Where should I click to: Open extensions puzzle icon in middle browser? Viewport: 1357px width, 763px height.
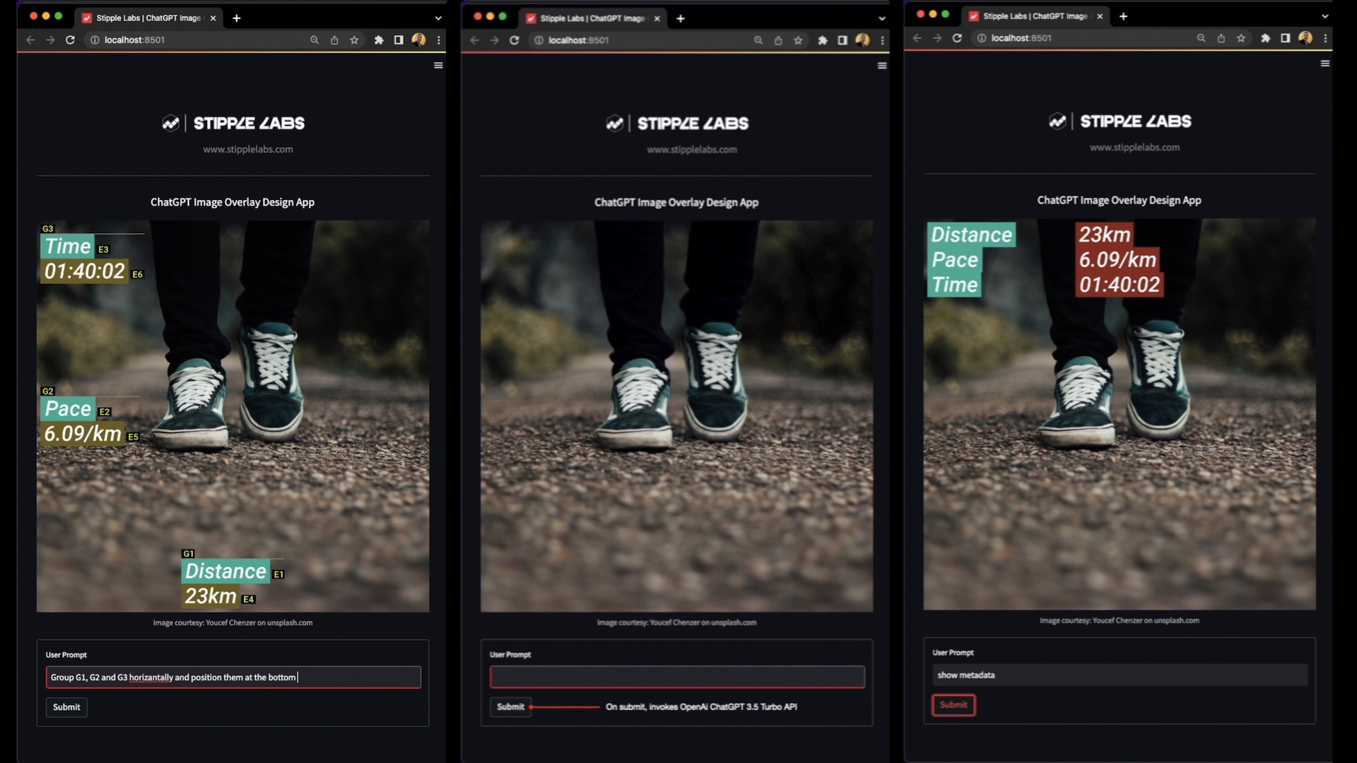[x=822, y=40]
